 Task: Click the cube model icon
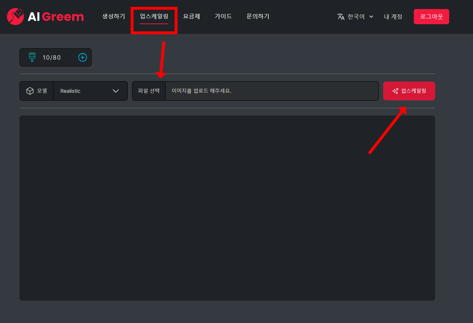point(30,91)
